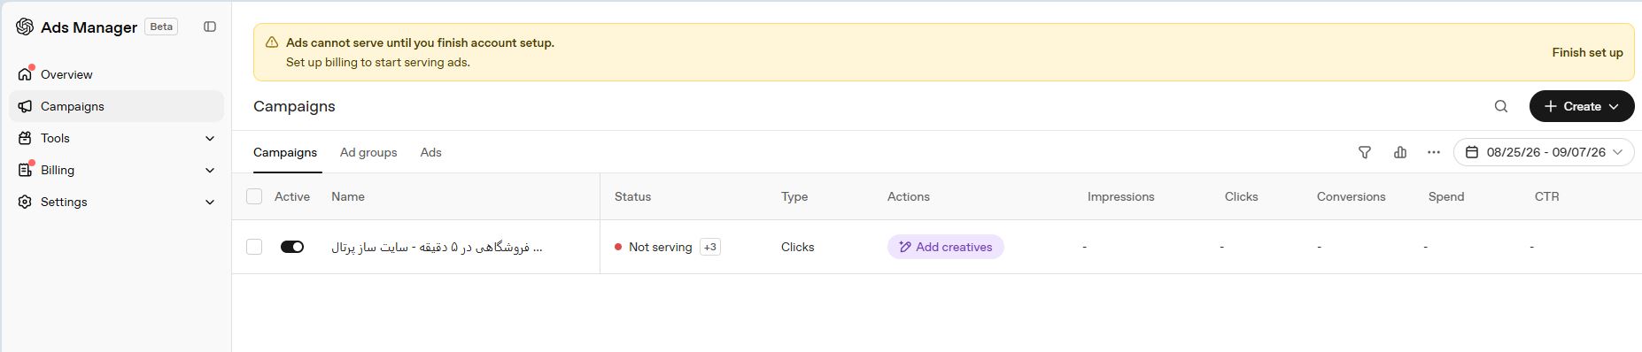
Task: Open Billing in sidebar
Action: click(116, 170)
